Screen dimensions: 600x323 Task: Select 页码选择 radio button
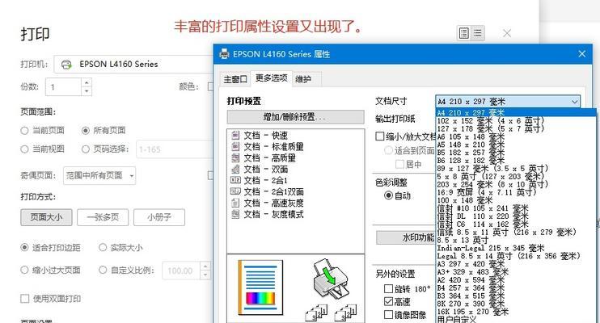86,149
